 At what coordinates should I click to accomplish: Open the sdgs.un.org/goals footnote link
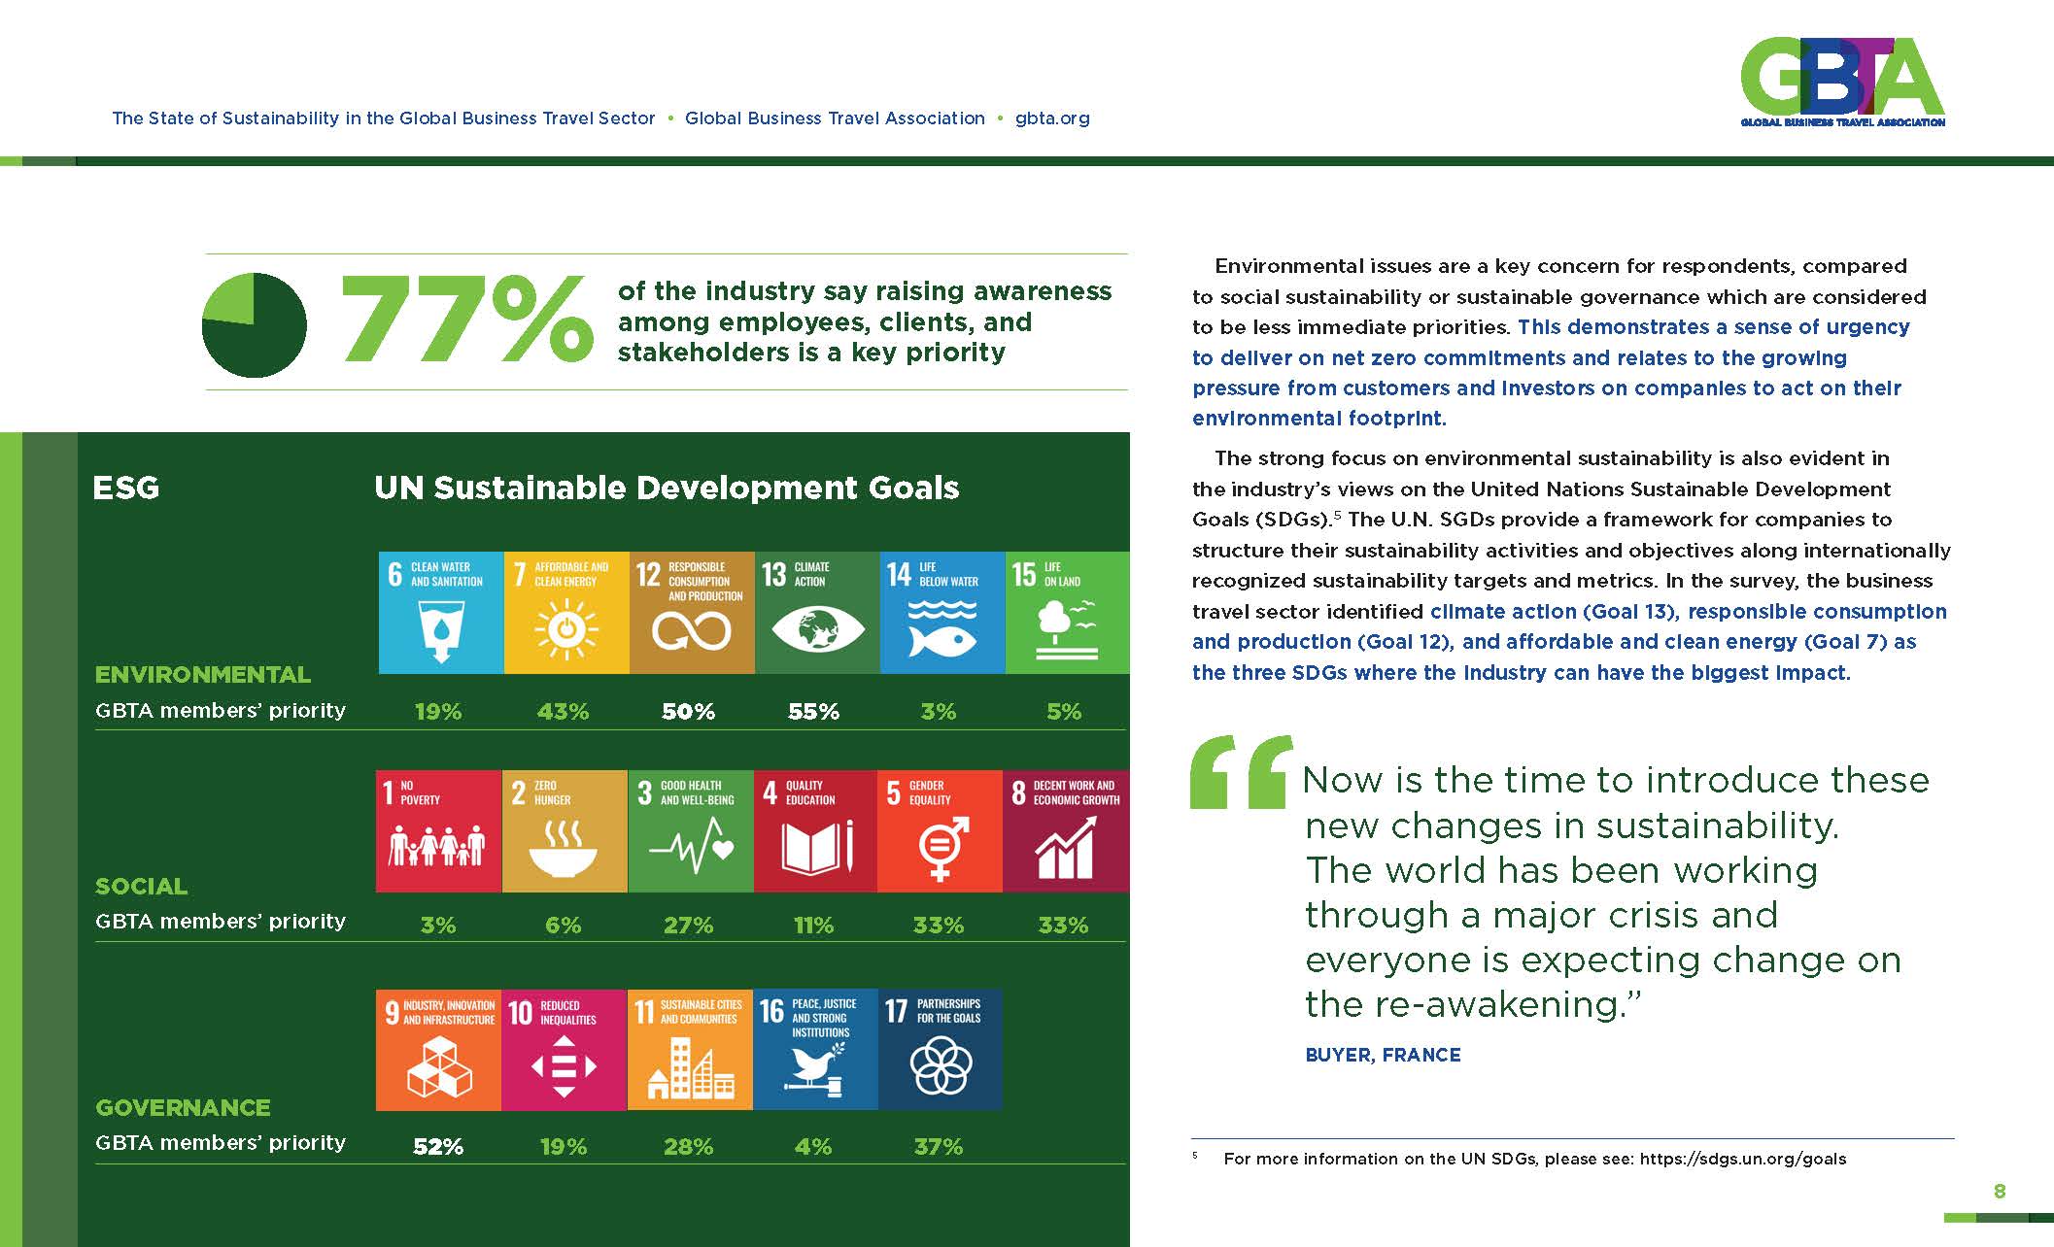point(1742,1159)
